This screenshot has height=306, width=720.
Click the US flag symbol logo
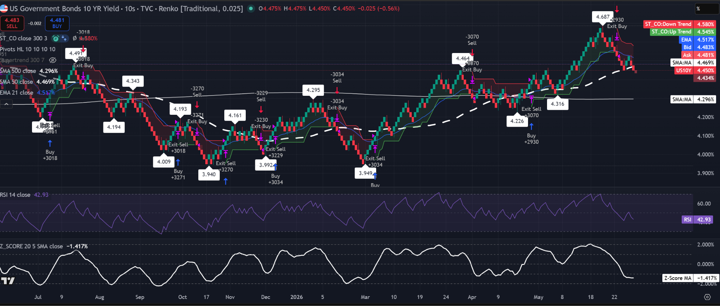click(x=4, y=8)
